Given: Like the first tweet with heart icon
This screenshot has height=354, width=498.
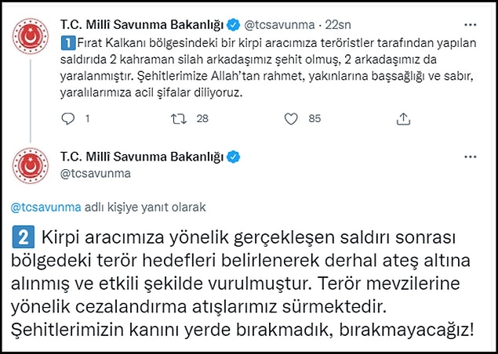Looking at the screenshot, I should tap(291, 119).
